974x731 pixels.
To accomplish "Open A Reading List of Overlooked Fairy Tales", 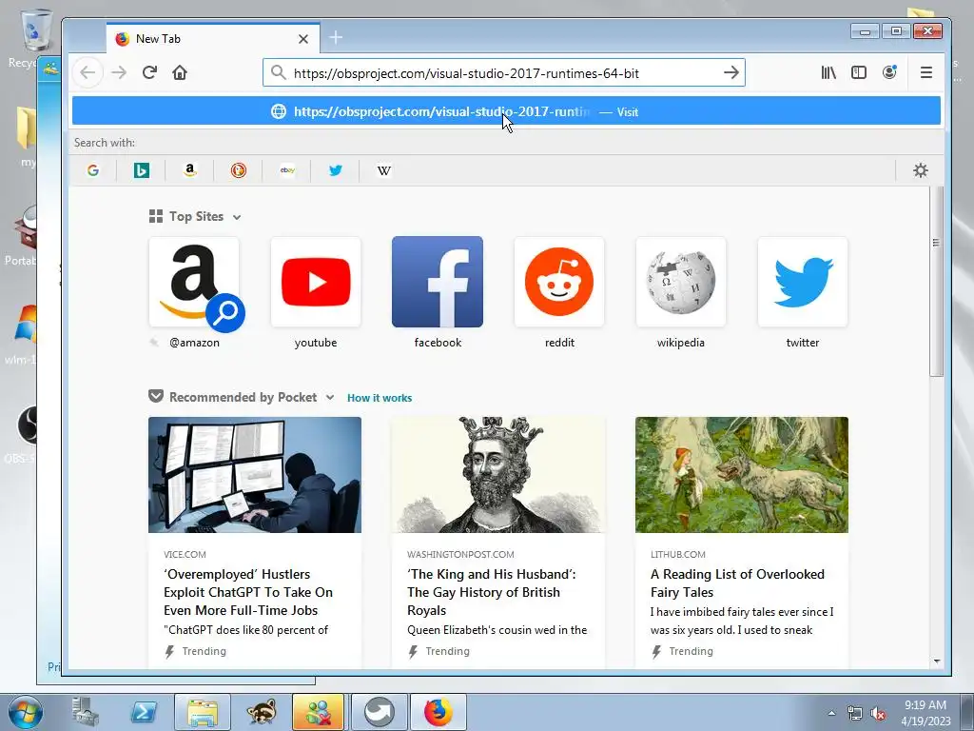I will click(x=737, y=583).
